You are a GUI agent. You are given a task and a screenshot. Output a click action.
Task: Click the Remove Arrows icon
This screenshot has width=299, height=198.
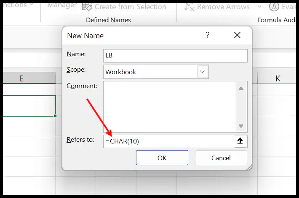(190, 7)
